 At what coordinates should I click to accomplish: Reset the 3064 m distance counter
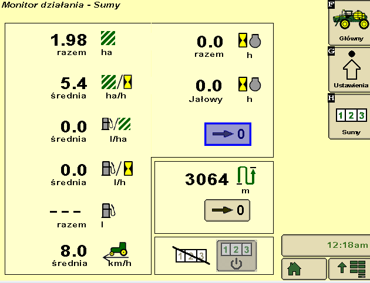227,209
